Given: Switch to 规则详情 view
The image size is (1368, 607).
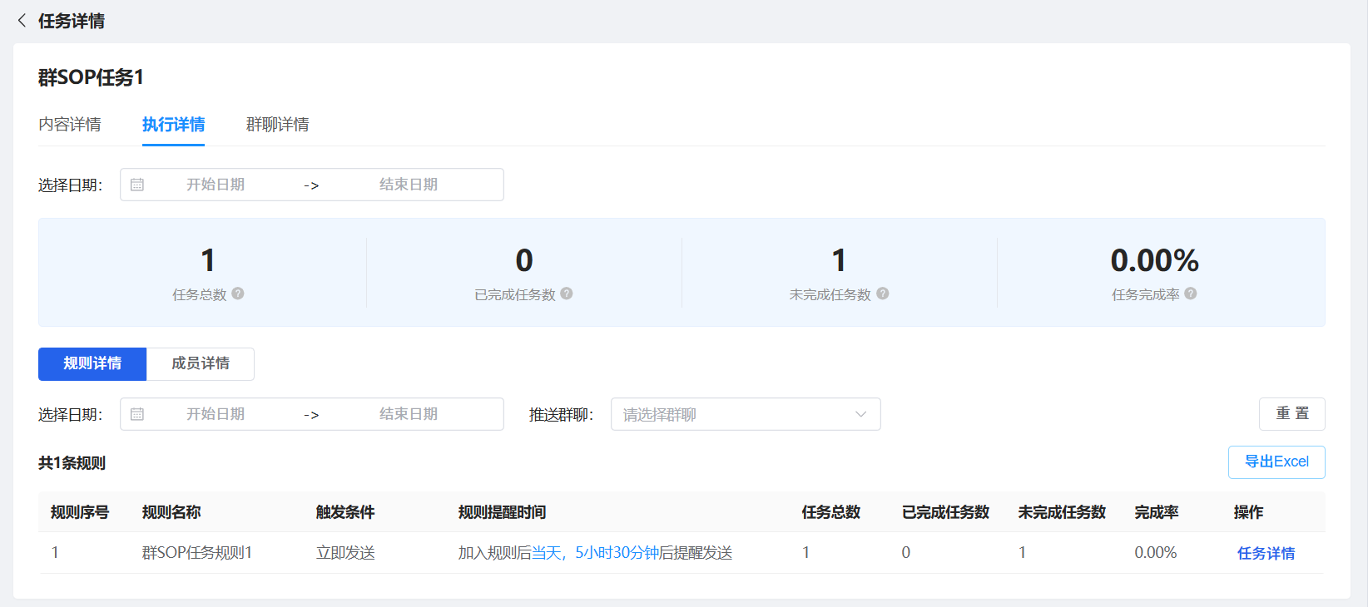Looking at the screenshot, I should 92,363.
